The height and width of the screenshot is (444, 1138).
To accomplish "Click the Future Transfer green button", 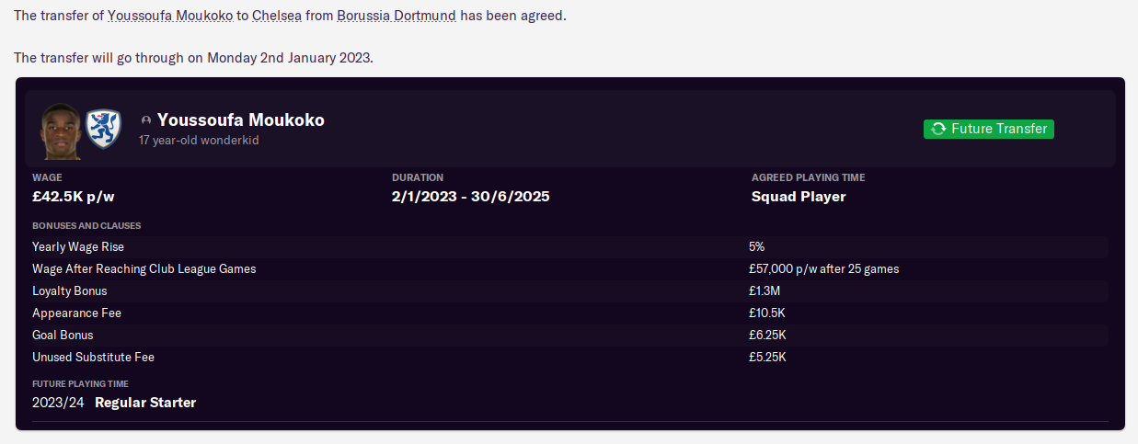I will 989,129.
